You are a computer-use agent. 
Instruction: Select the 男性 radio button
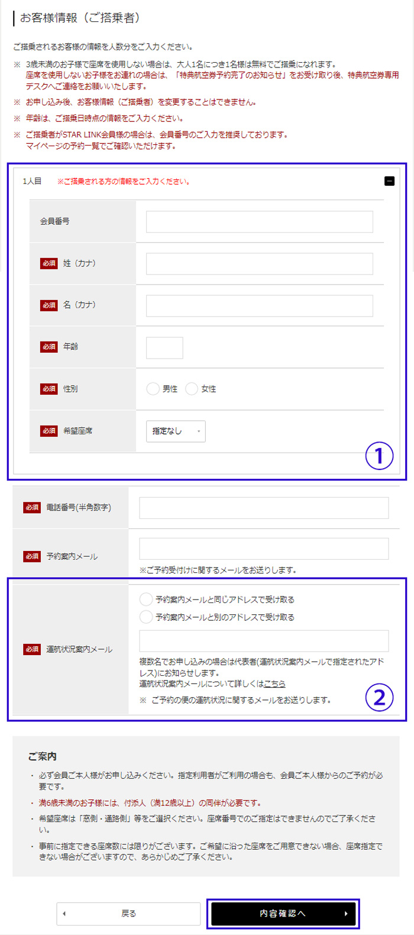coord(153,389)
